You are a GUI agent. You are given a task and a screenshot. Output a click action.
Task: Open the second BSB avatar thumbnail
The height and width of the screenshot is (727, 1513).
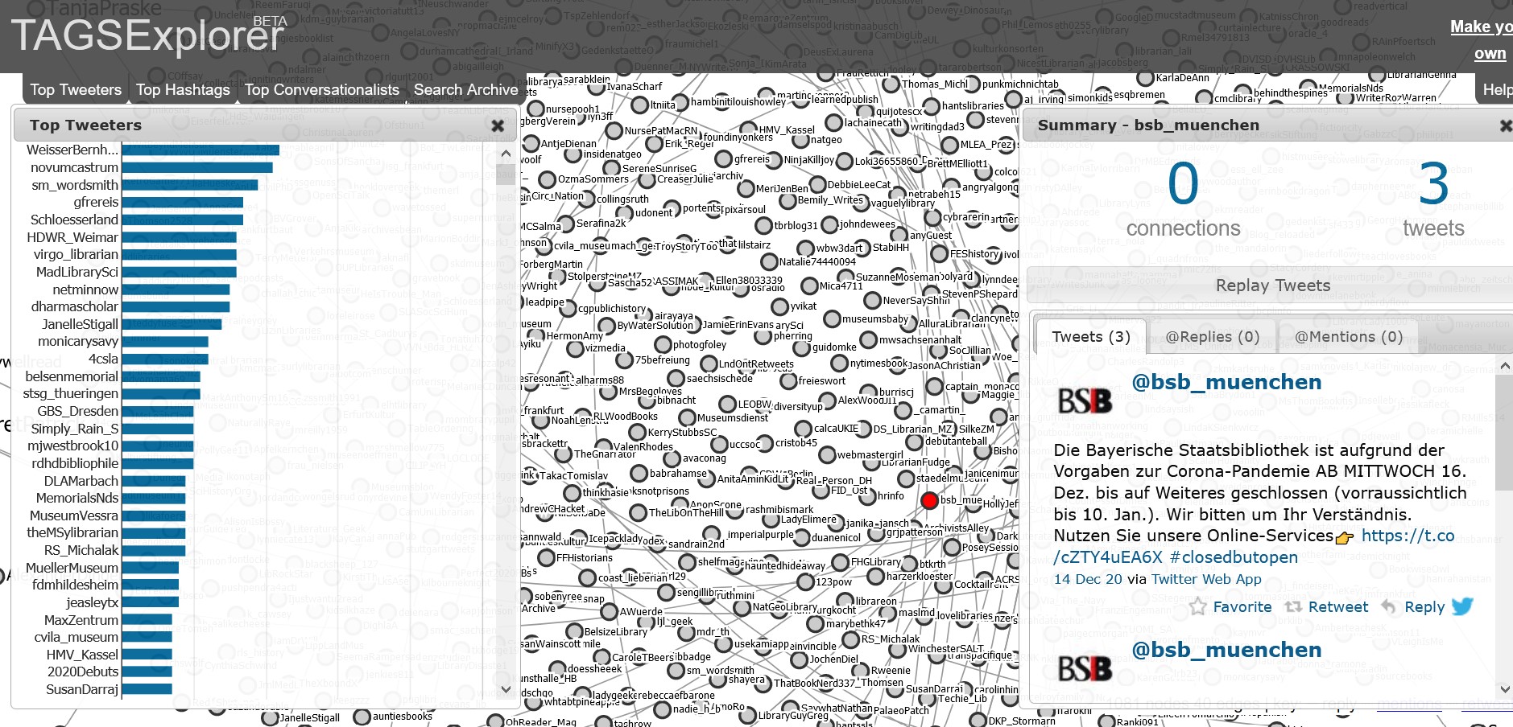(x=1085, y=668)
